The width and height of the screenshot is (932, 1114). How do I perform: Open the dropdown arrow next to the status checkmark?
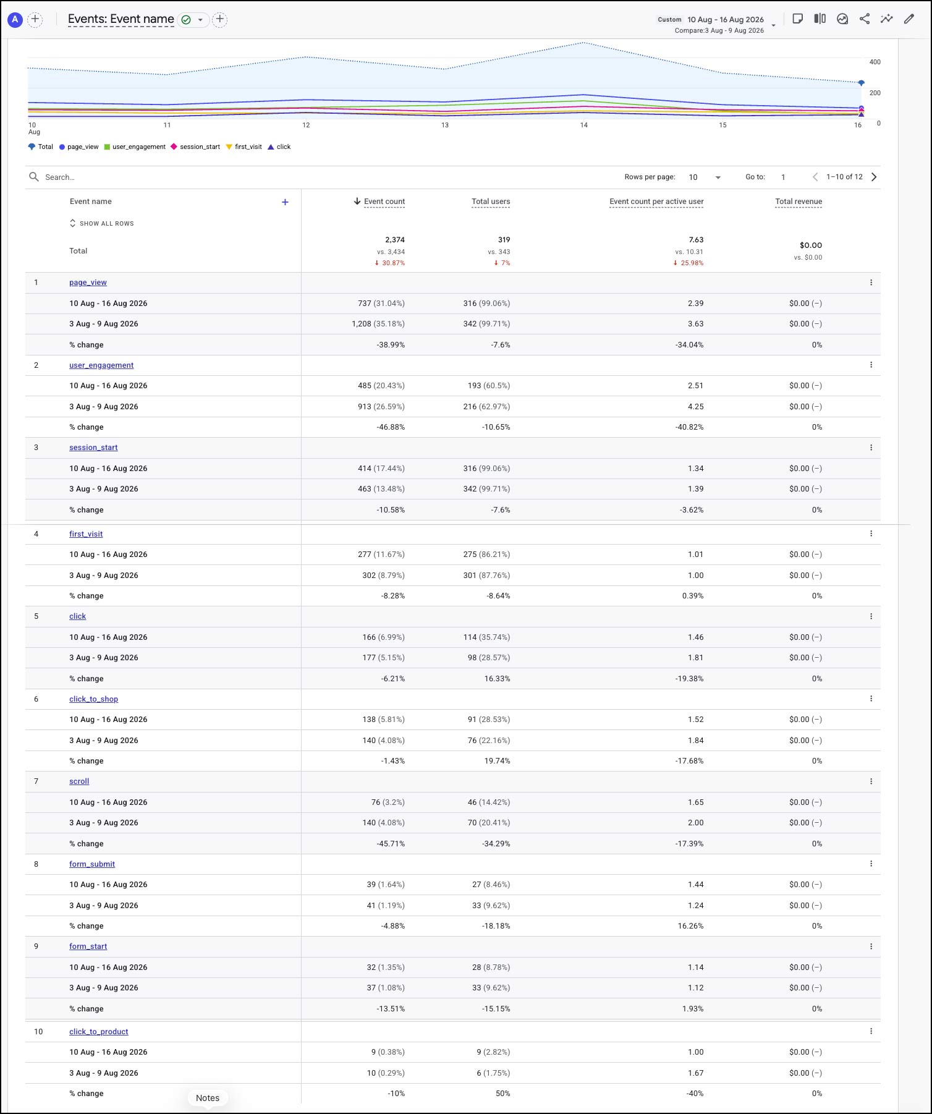[x=200, y=20]
